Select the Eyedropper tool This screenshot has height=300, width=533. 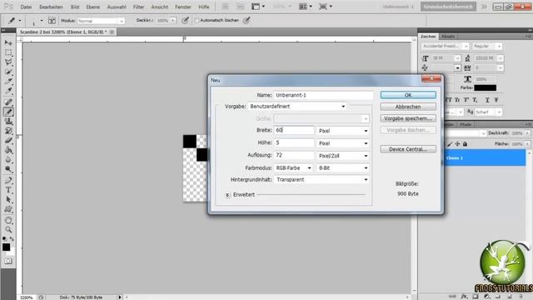(8, 91)
